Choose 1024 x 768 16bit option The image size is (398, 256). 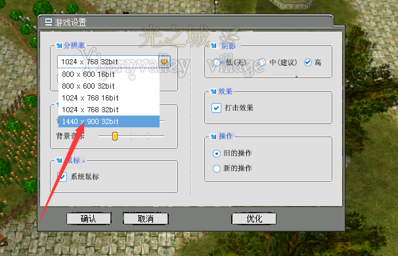109,98
